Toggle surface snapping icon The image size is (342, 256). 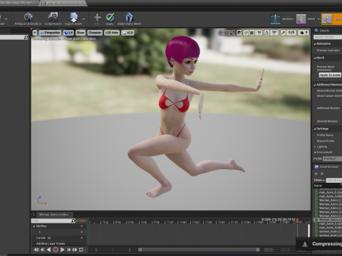coord(246,33)
